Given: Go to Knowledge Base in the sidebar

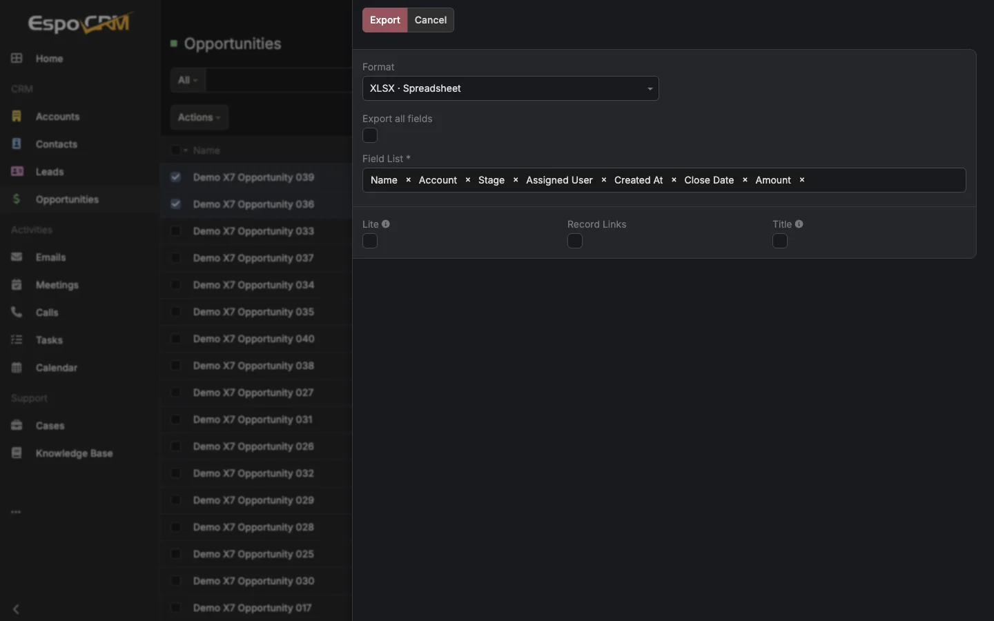Looking at the screenshot, I should click(x=74, y=453).
